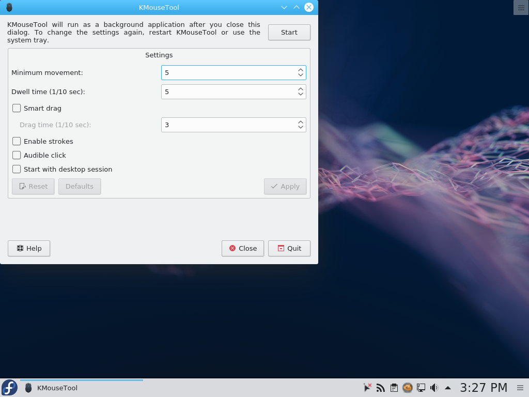
Task: Click the Reset button
Action: tap(33, 186)
